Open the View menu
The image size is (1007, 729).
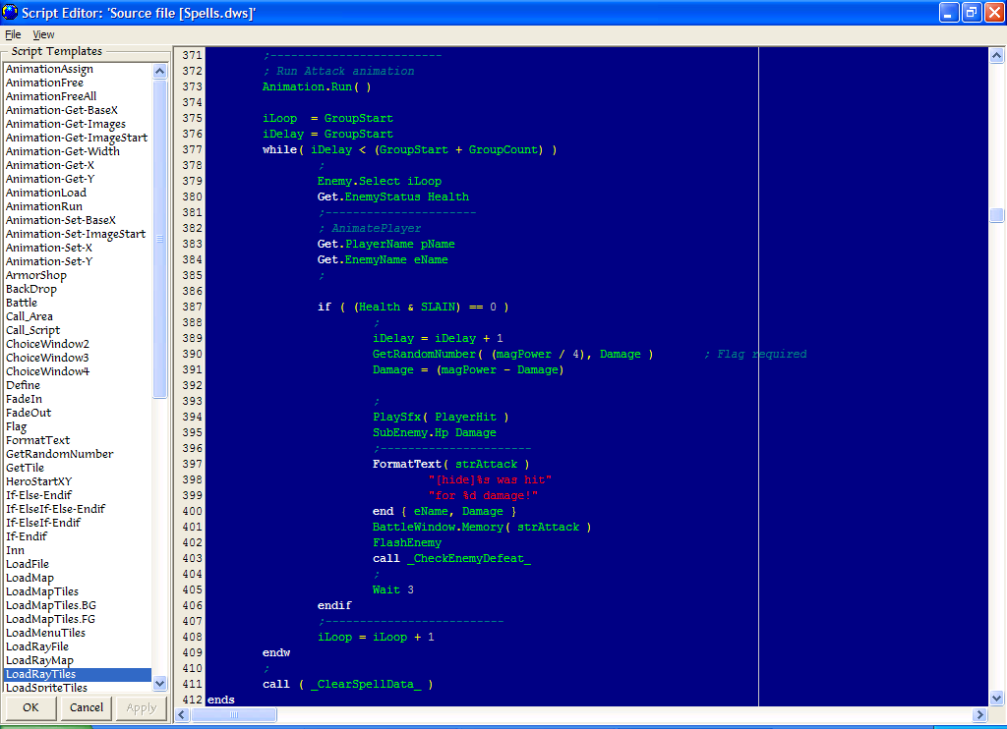43,34
